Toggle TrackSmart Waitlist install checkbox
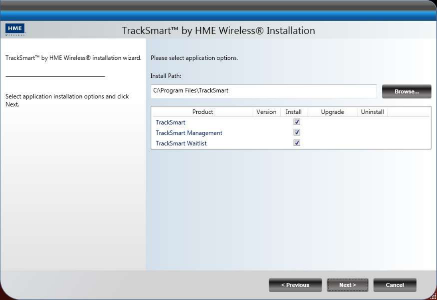 [x=297, y=143]
